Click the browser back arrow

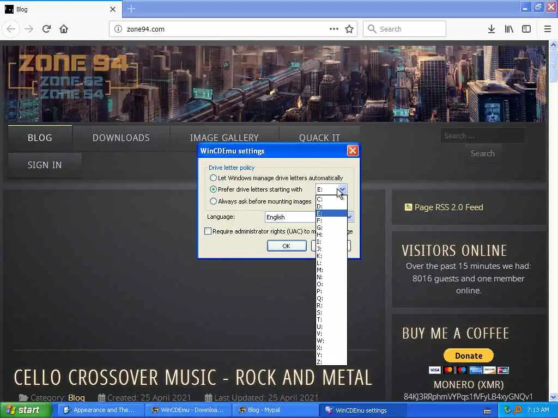(x=11, y=29)
